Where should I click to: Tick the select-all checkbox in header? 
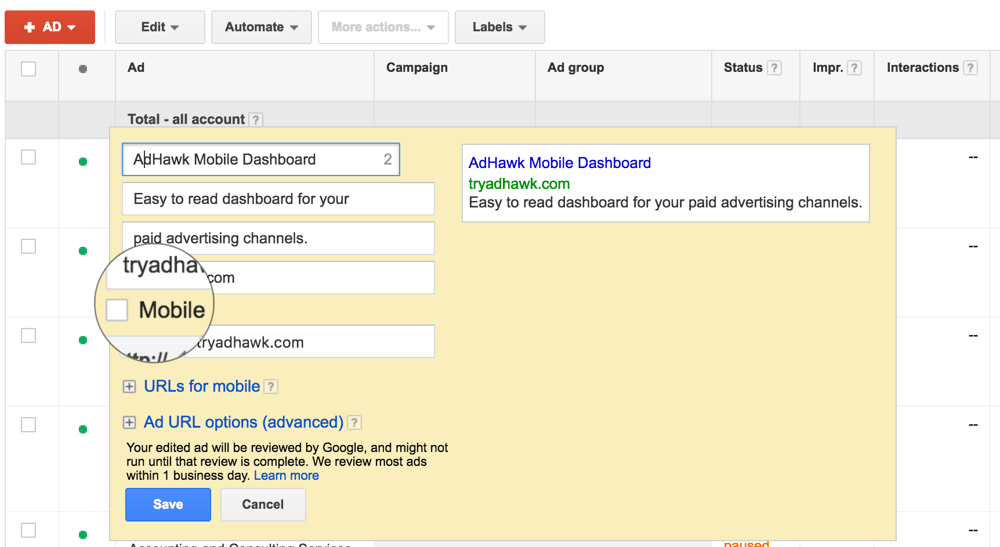28,69
